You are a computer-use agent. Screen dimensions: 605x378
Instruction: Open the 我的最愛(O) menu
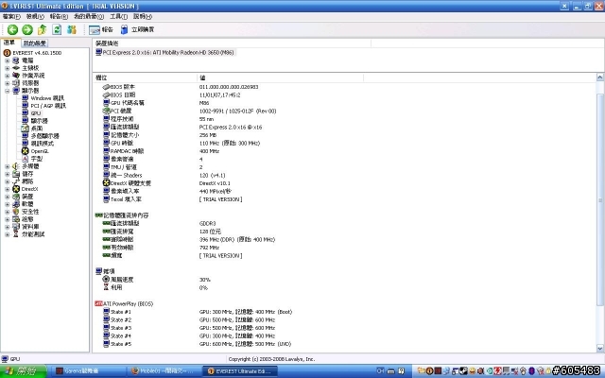[89, 17]
